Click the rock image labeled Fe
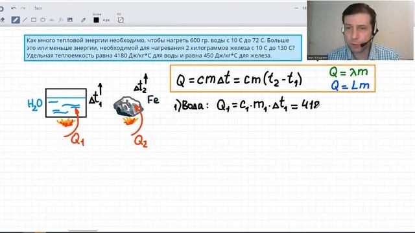 128,106
